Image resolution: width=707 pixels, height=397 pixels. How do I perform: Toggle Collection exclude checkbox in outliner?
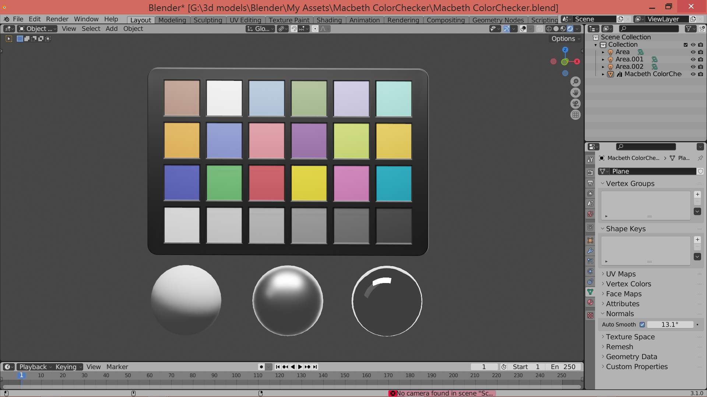[x=685, y=45]
